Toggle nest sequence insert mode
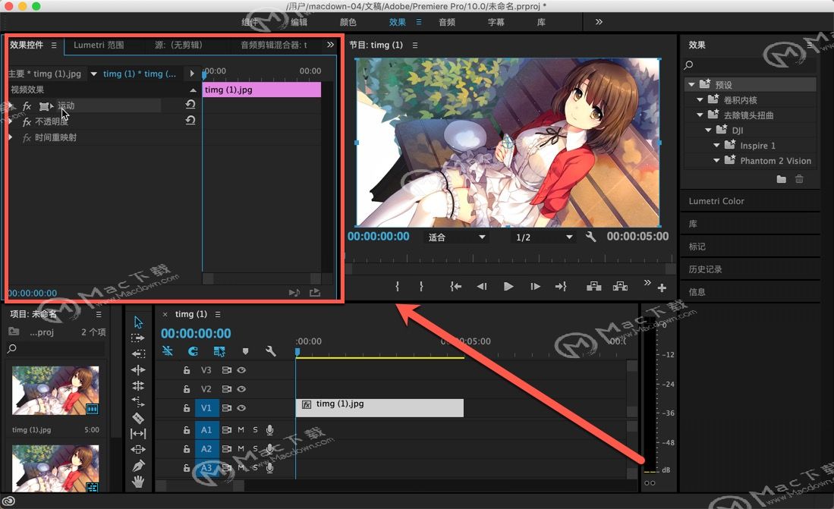The height and width of the screenshot is (509, 834). [168, 351]
